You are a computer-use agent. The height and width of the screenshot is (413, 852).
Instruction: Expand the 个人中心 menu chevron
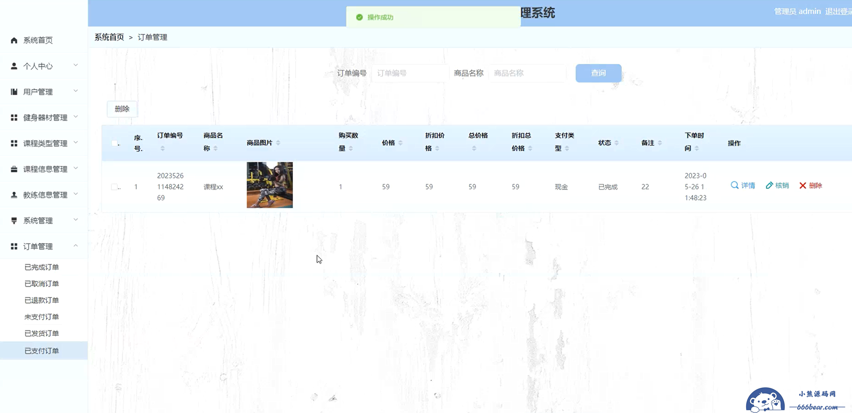click(76, 65)
